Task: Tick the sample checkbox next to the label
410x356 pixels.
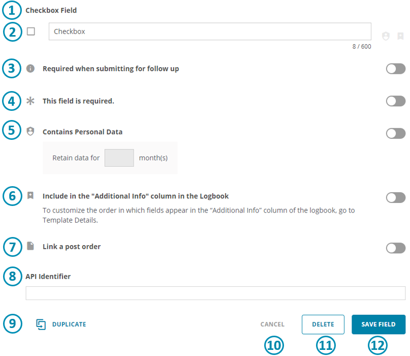Action: 31,32
